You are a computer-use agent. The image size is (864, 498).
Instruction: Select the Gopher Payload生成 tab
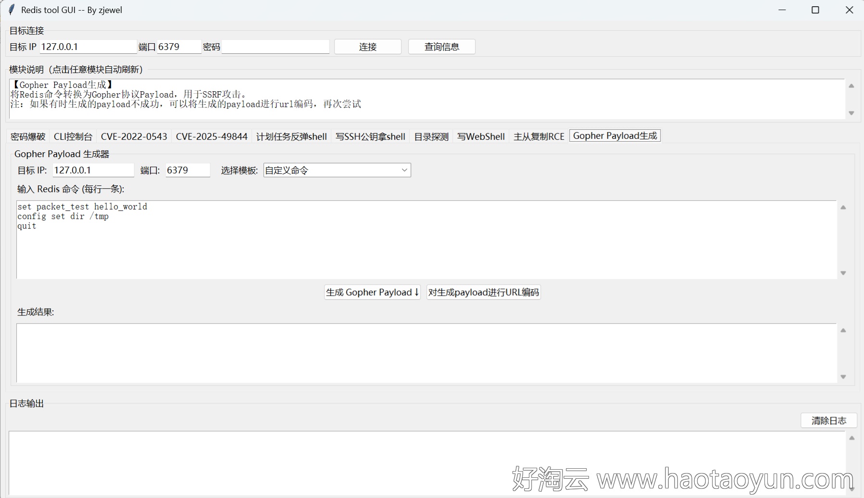click(615, 136)
